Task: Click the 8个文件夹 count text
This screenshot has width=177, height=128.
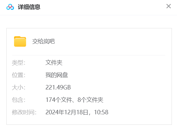Action: 90,100
